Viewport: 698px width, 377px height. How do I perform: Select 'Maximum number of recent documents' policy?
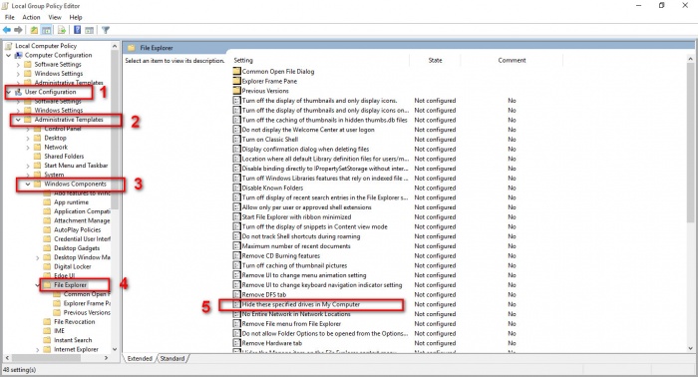[x=296, y=246]
